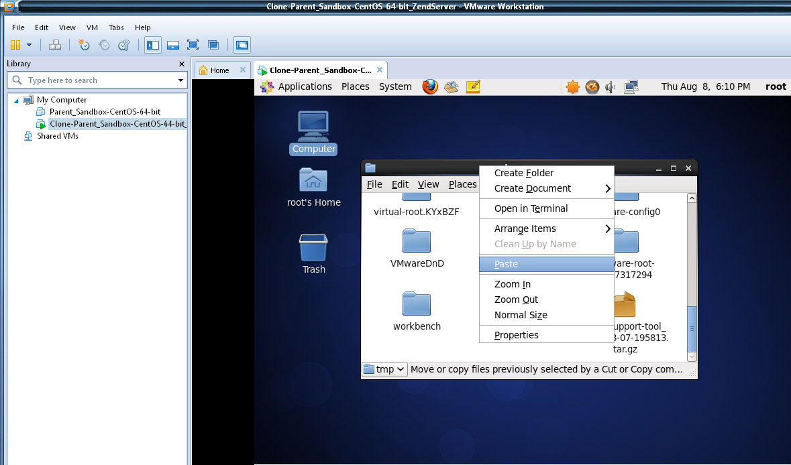Image resolution: width=791 pixels, height=465 pixels.
Task: Open the GNOME Places menu
Action: tap(355, 86)
